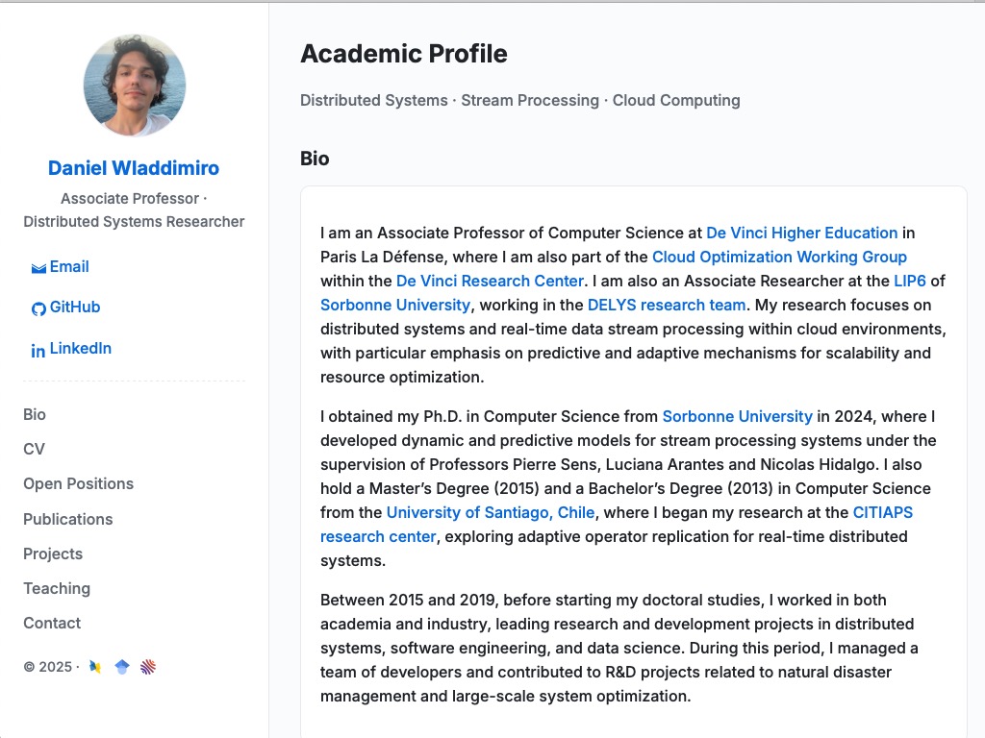The height and width of the screenshot is (738, 985).
Task: Open the Semantic Scholar striped circle icon
Action: pos(148,667)
